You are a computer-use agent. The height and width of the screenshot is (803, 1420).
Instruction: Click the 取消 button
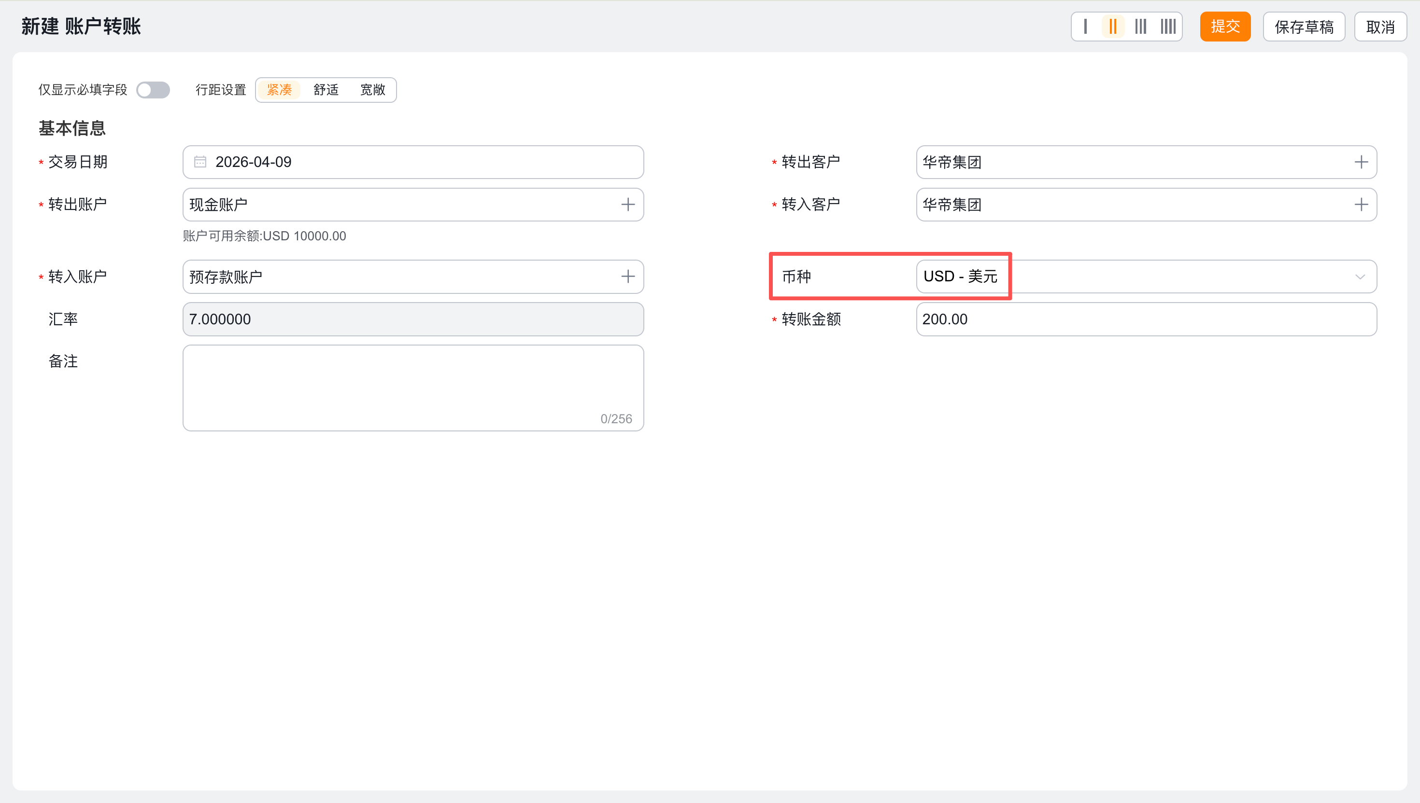pos(1380,27)
